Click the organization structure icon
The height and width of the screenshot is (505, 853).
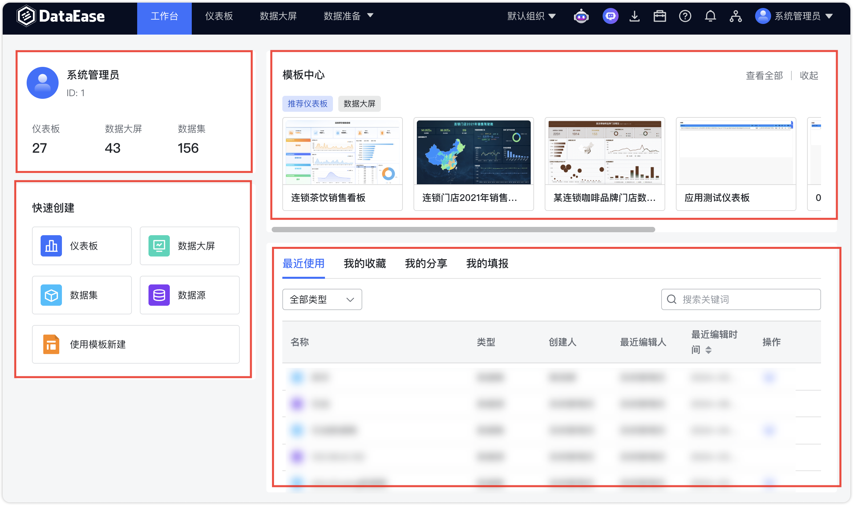pyautogui.click(x=736, y=16)
